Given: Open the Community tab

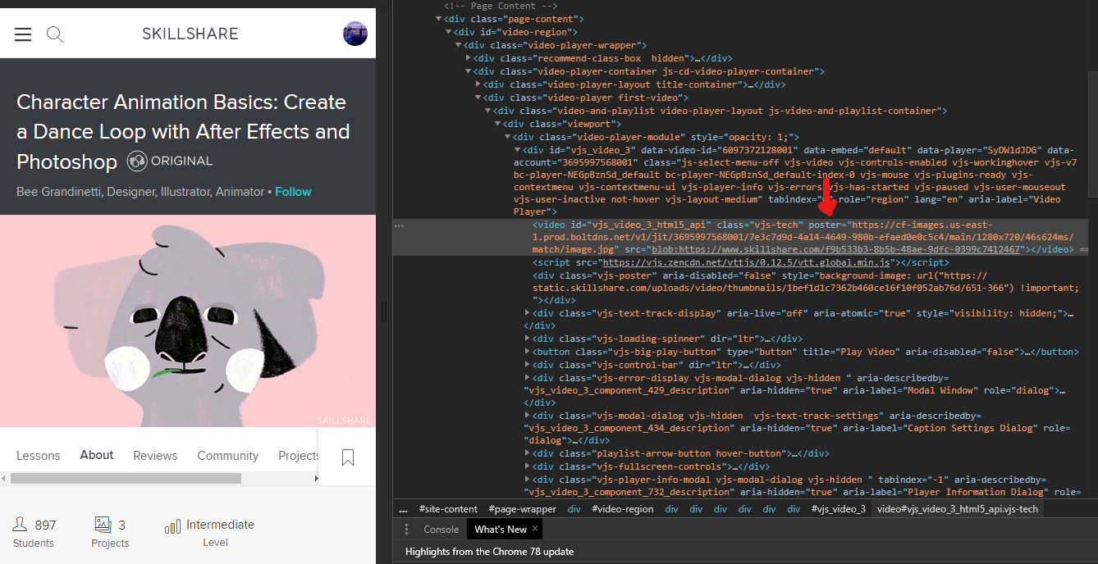Looking at the screenshot, I should 228,456.
